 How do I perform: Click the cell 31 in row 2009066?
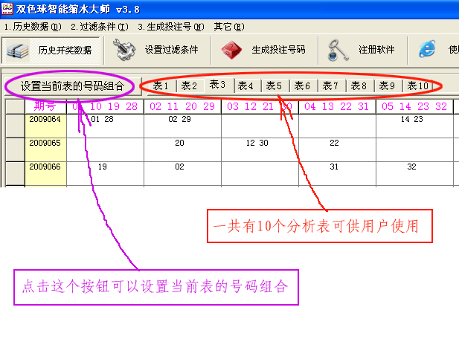(337, 173)
